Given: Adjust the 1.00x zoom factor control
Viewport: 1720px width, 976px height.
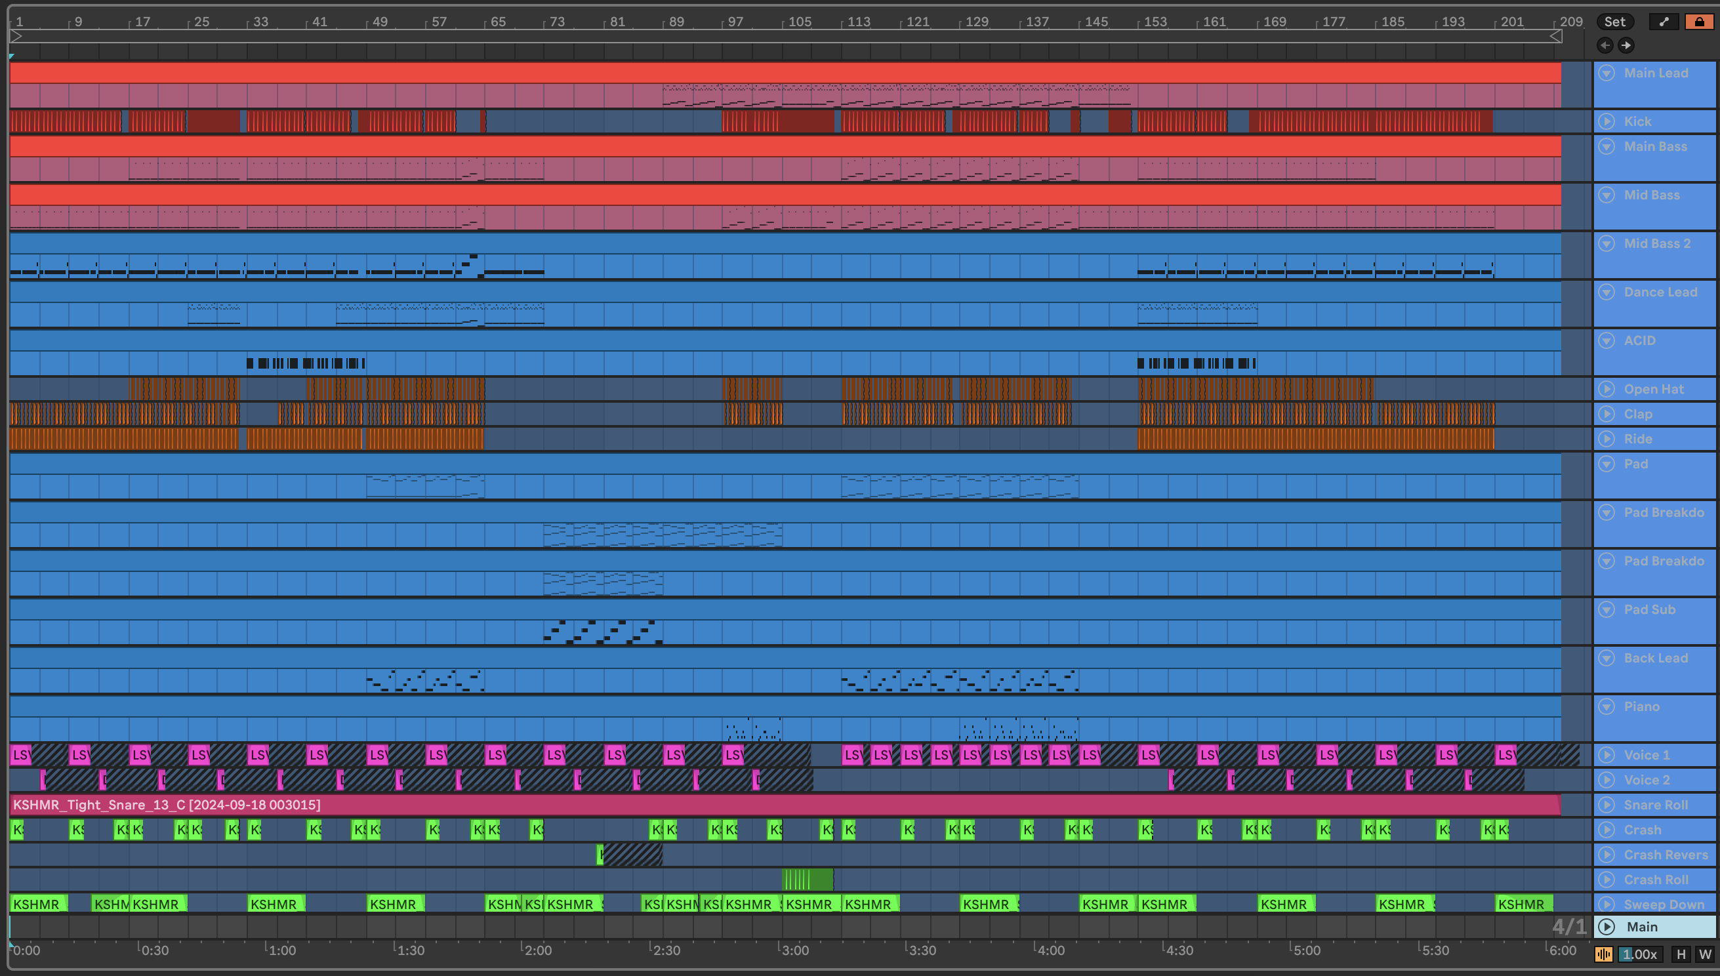Looking at the screenshot, I should click(1639, 954).
